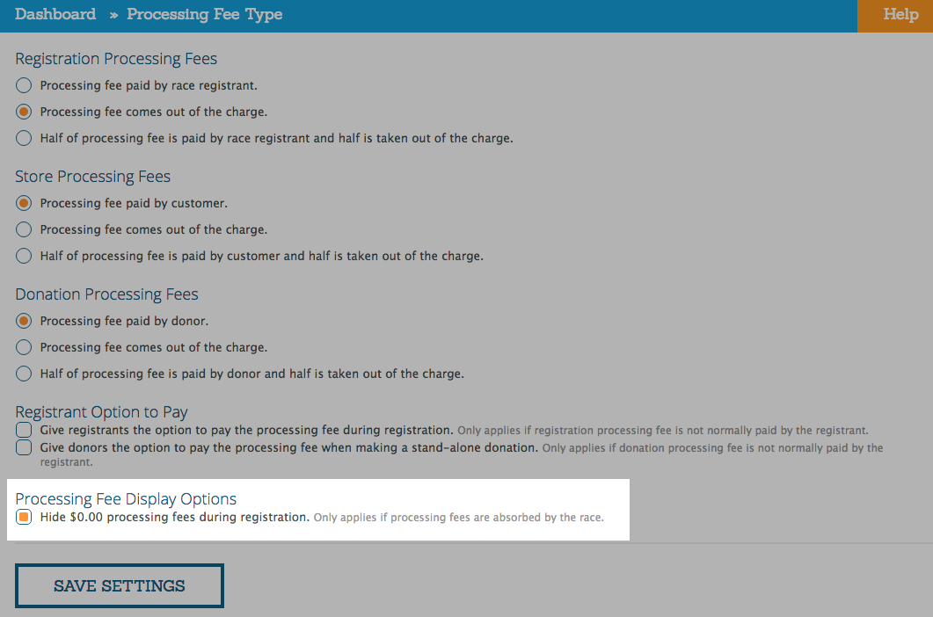Select registration processing fee comes out of charge
933x617 pixels.
pos(23,112)
